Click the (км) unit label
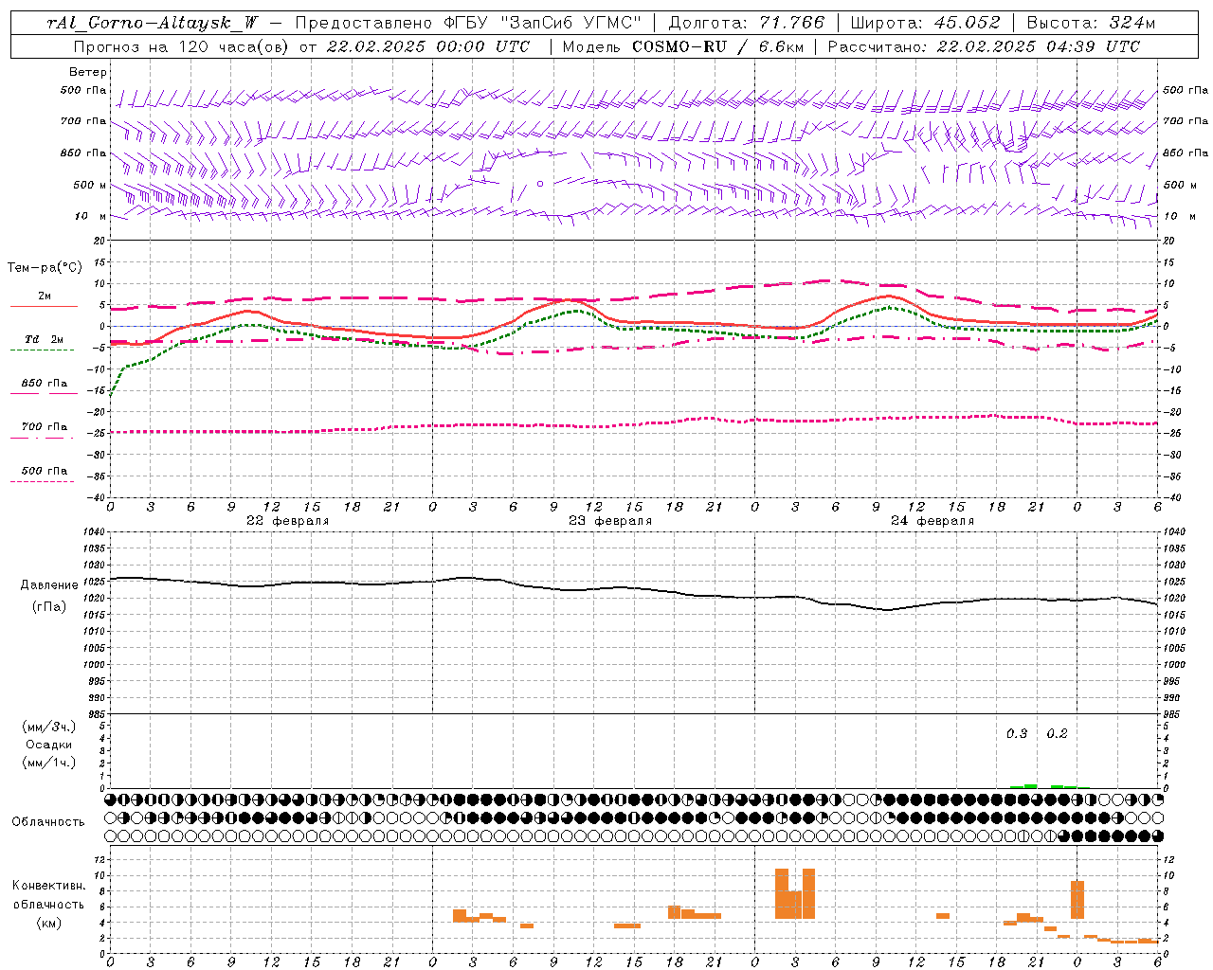 click(49, 923)
